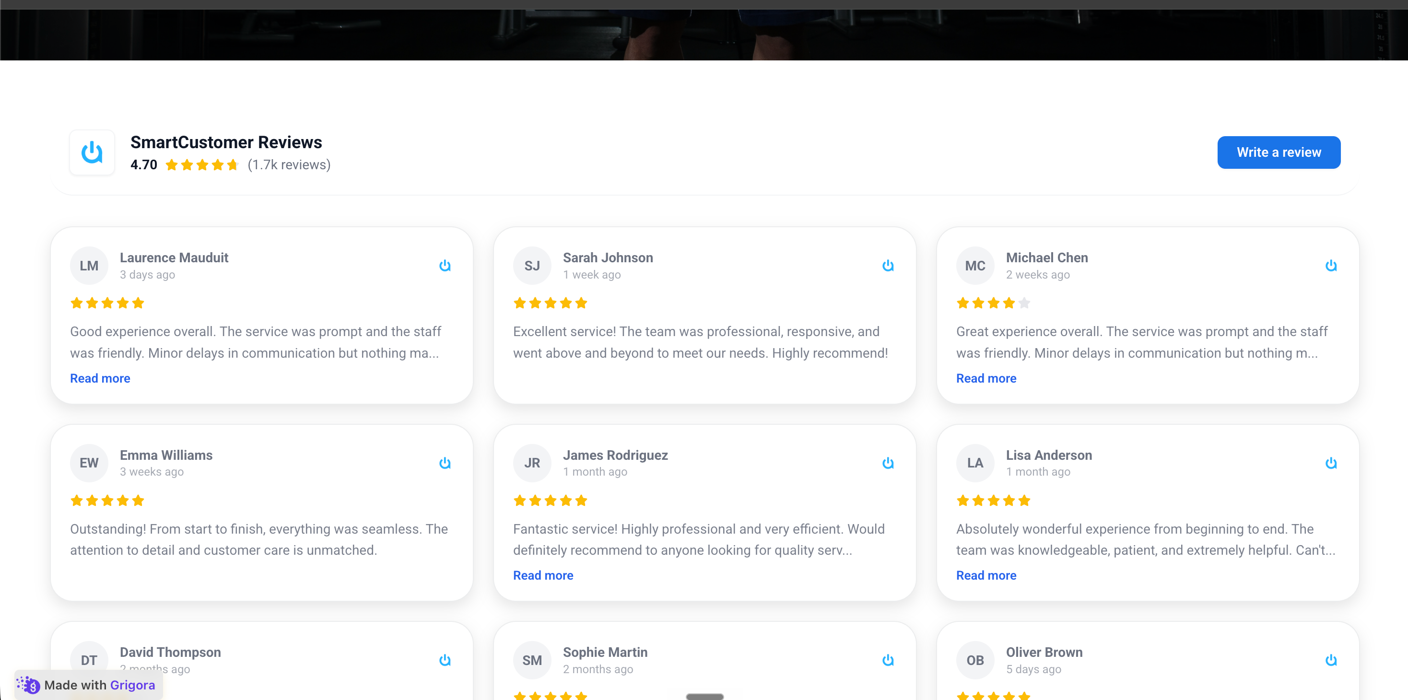Expand James Rodriguez's review with Read more
Screen dimensions: 1408x700
point(543,575)
